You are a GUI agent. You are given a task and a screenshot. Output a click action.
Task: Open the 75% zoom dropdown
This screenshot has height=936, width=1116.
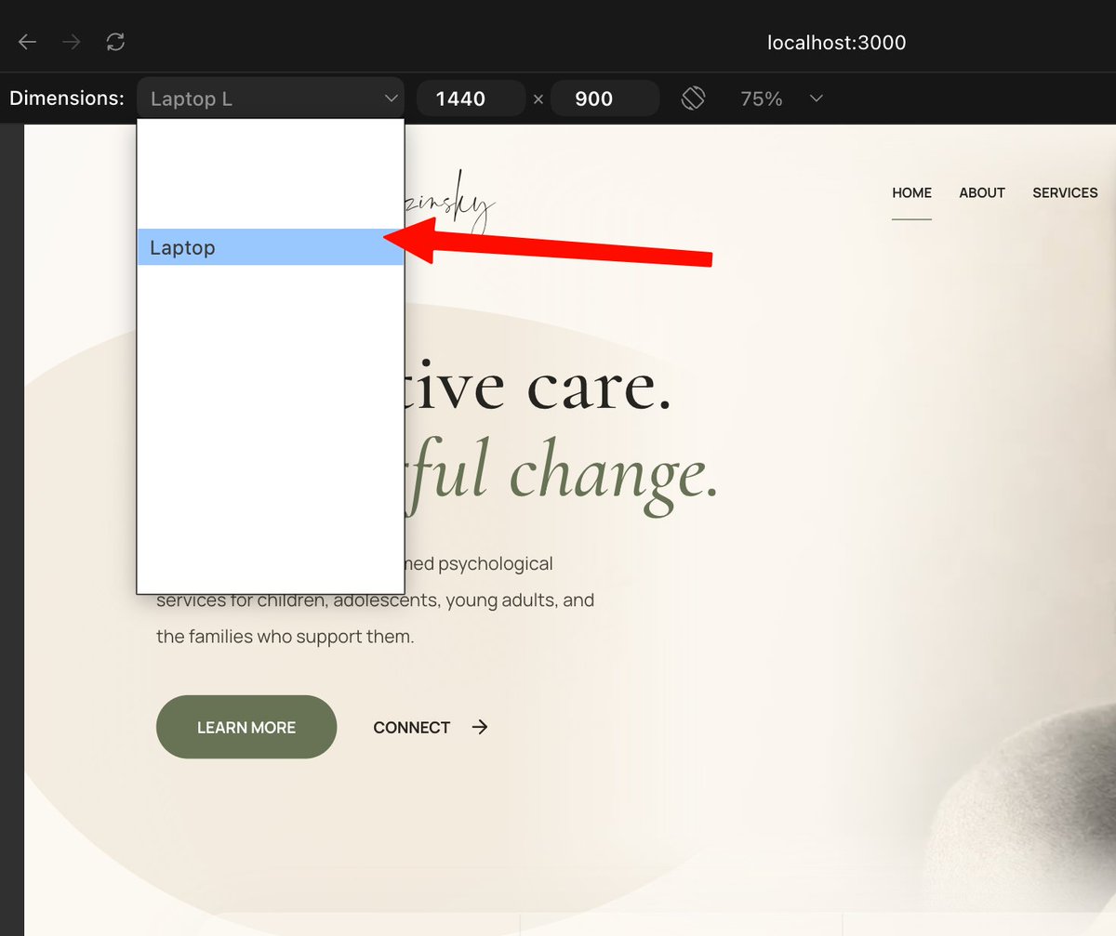point(781,99)
